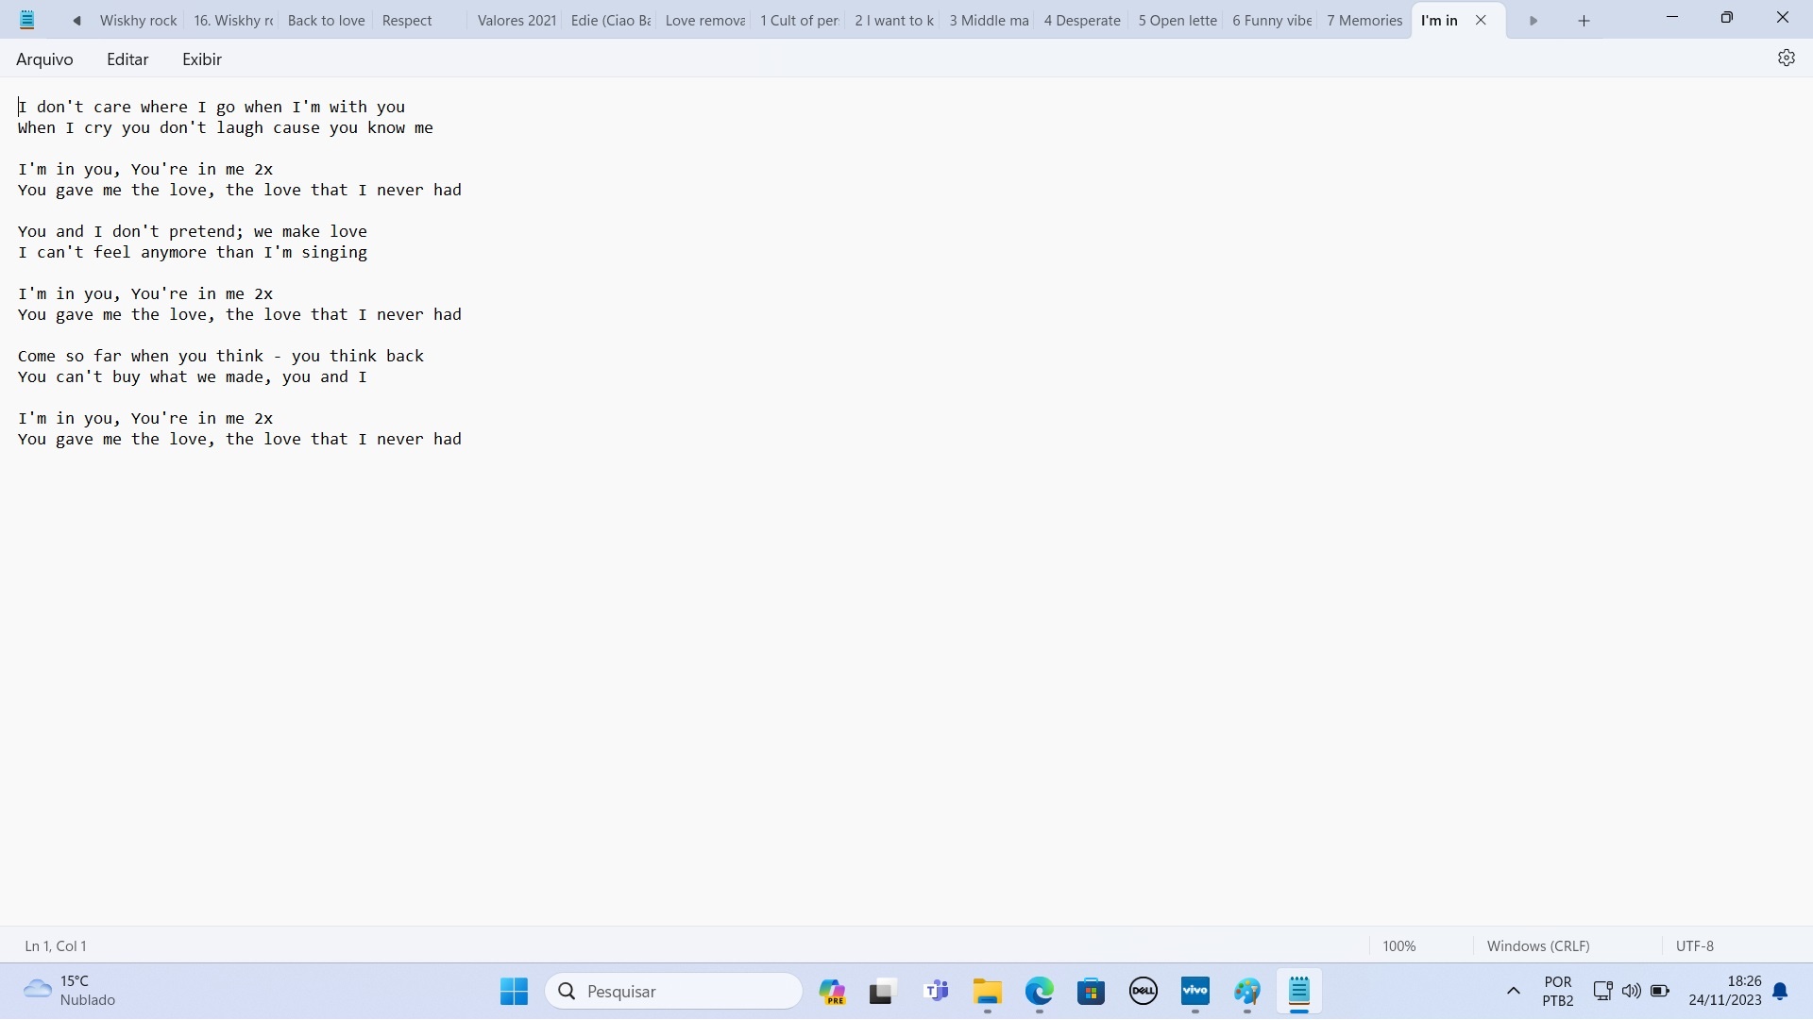Close the "I'm in" tab
The width and height of the screenshot is (1813, 1020).
click(1481, 21)
